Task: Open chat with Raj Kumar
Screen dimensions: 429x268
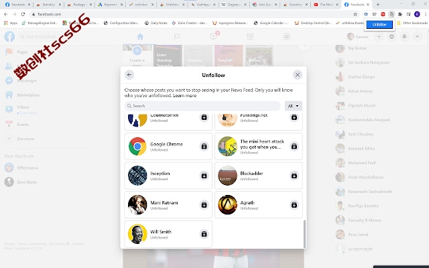Action: [357, 48]
